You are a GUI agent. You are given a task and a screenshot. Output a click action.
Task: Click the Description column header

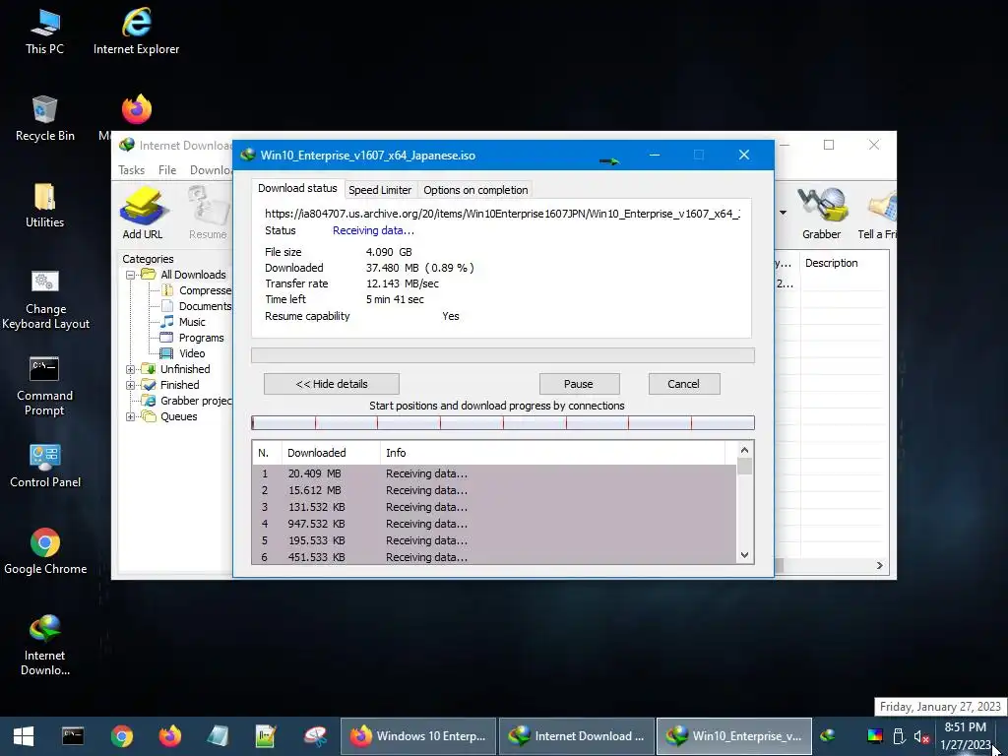(x=844, y=264)
